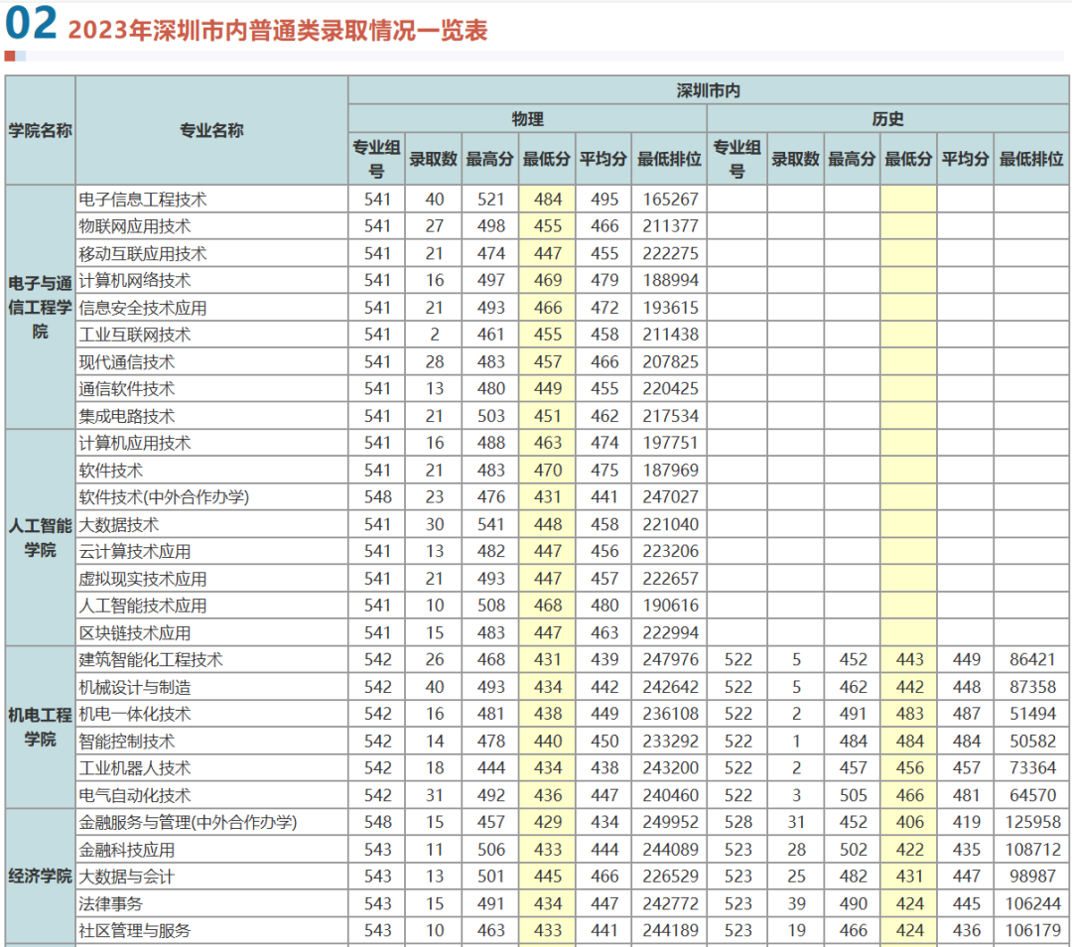This screenshot has width=1072, height=947.
Task: Click history lowest rank 125958
Action: [x=1032, y=822]
